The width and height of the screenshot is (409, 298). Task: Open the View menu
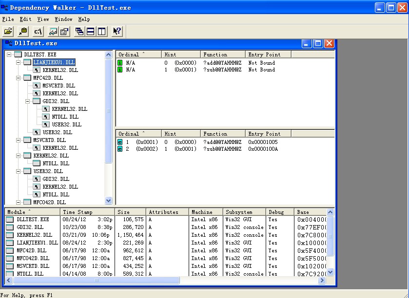coord(43,19)
